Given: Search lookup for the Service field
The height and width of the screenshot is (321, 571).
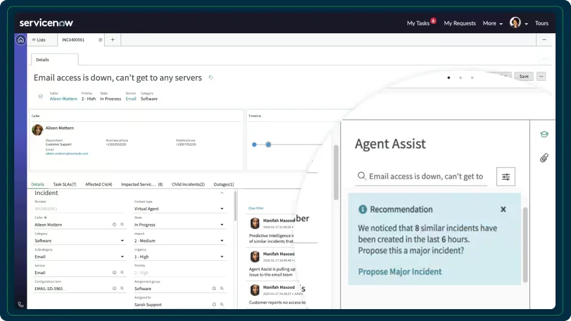Looking at the screenshot, I should 122,273.
